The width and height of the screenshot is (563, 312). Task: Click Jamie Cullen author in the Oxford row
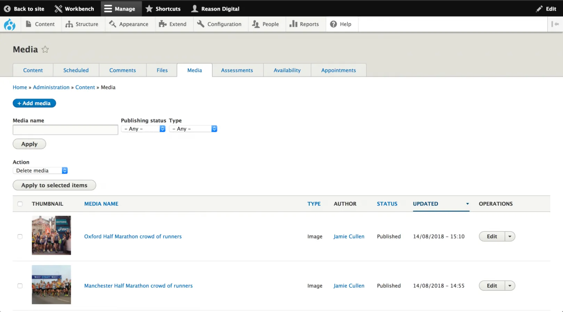349,237
